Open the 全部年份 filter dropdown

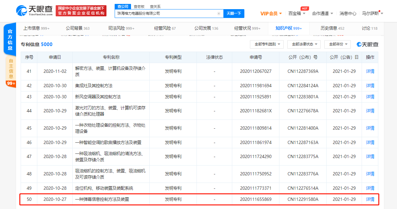point(337,44)
